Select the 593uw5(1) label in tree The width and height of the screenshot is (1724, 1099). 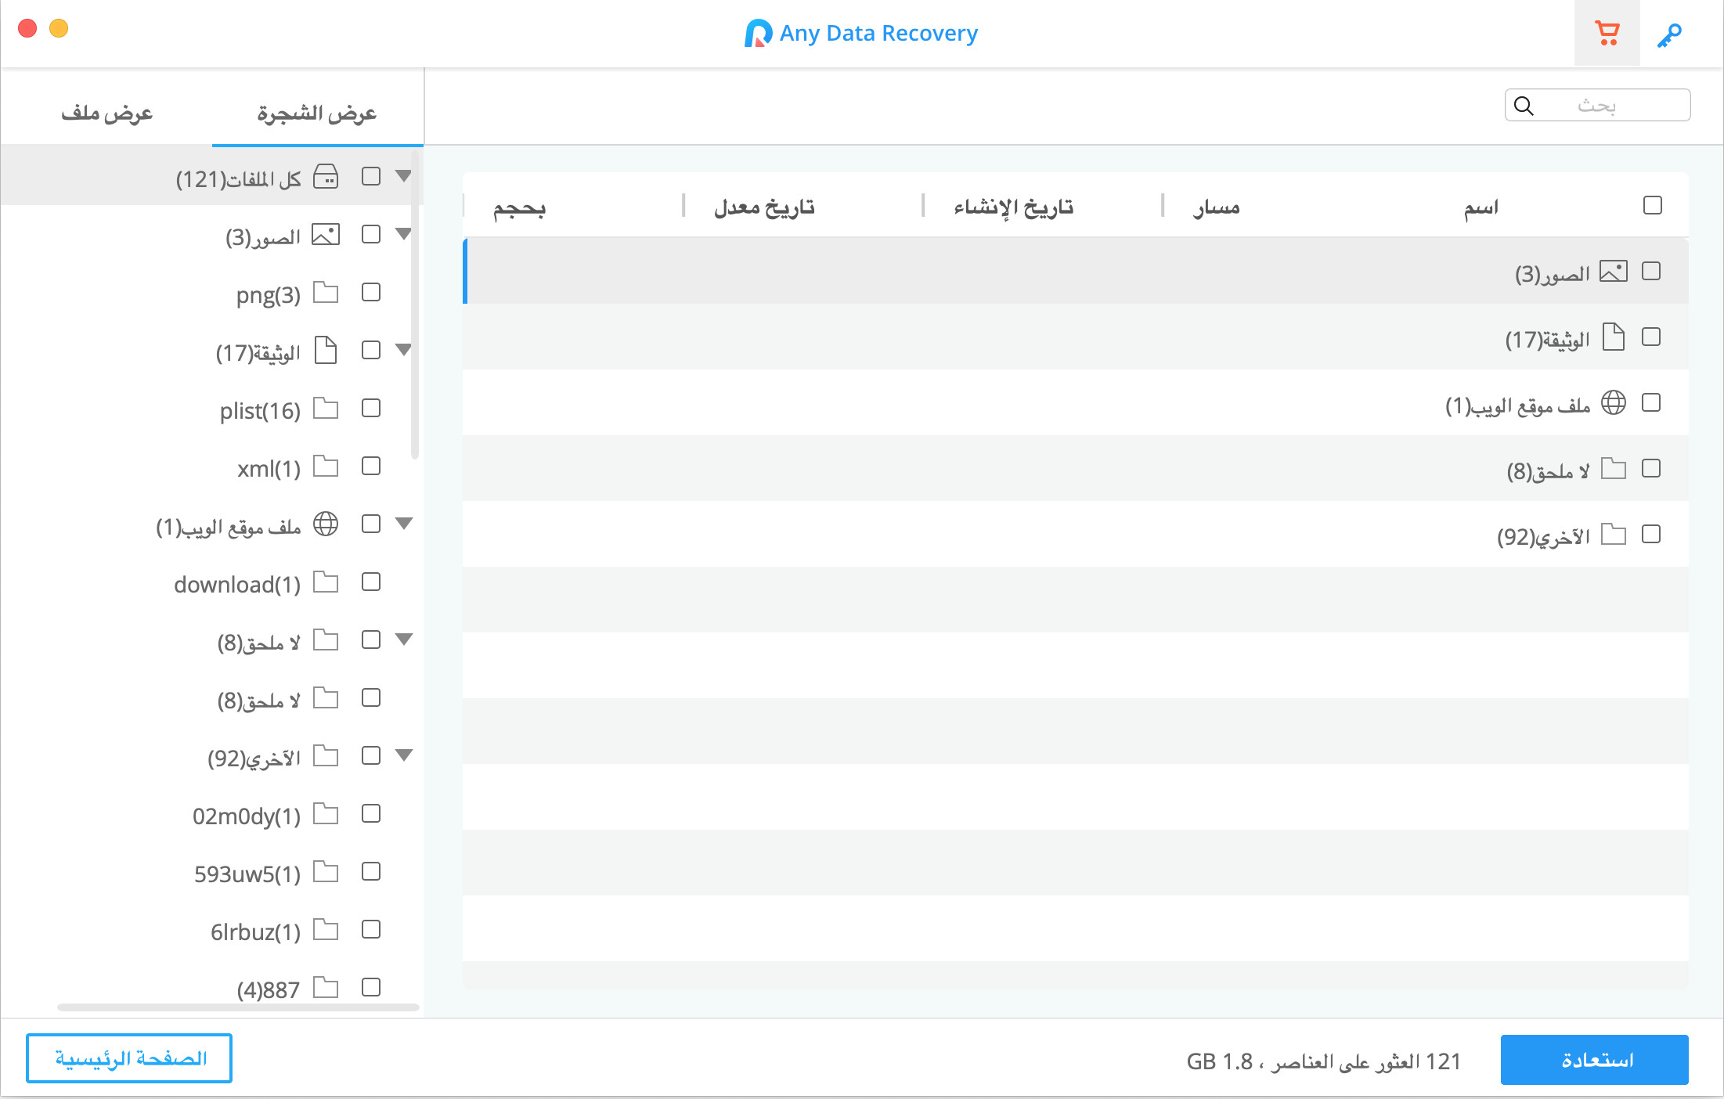pos(247,874)
